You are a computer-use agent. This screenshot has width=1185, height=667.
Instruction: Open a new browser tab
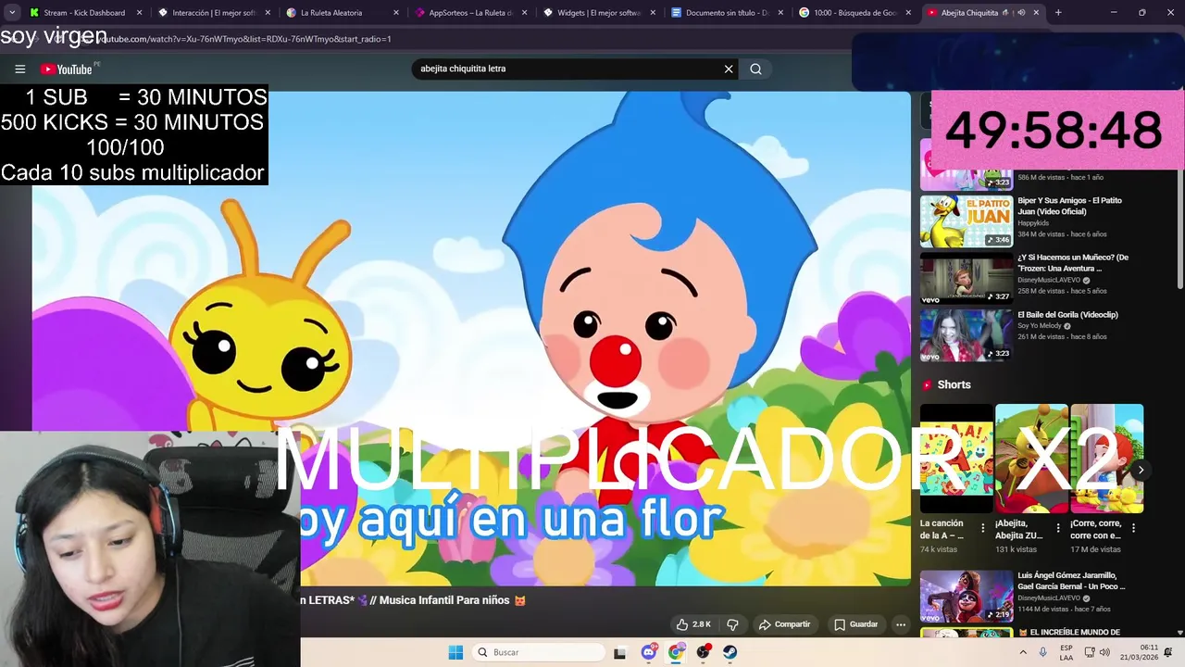click(x=1058, y=13)
